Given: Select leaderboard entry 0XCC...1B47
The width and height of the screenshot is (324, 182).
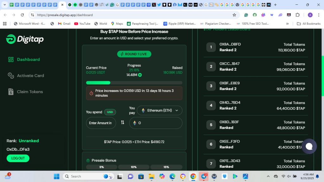Looking at the screenshot, I should [x=256, y=67].
